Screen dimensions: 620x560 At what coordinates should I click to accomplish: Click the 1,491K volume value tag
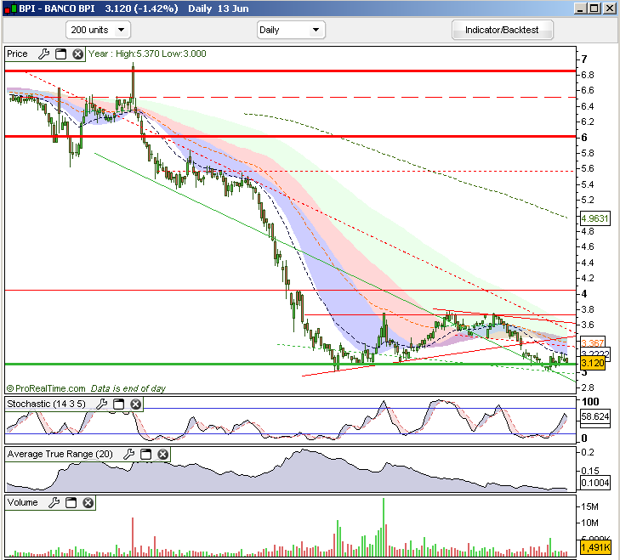[595, 547]
